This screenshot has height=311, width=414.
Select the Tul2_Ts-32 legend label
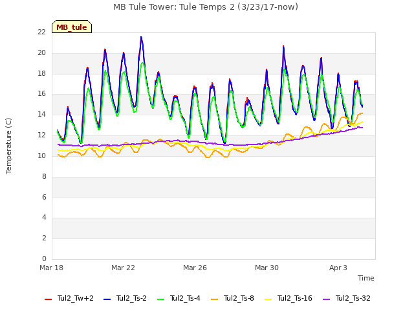353,298
